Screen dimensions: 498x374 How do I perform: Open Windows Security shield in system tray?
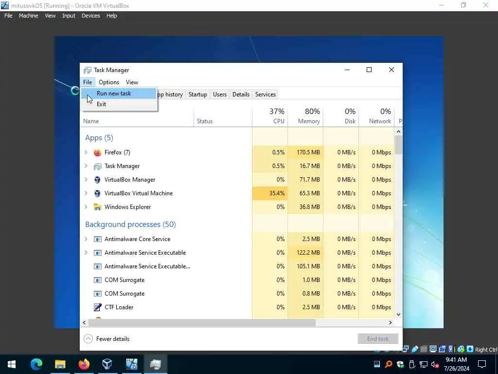pyautogui.click(x=400, y=364)
